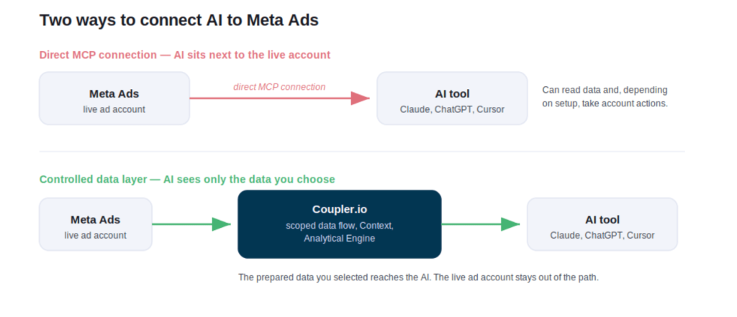Viewport: 737px width, 317px height.
Task: Select the bottom Meta Ads live account box
Action: [x=96, y=224]
